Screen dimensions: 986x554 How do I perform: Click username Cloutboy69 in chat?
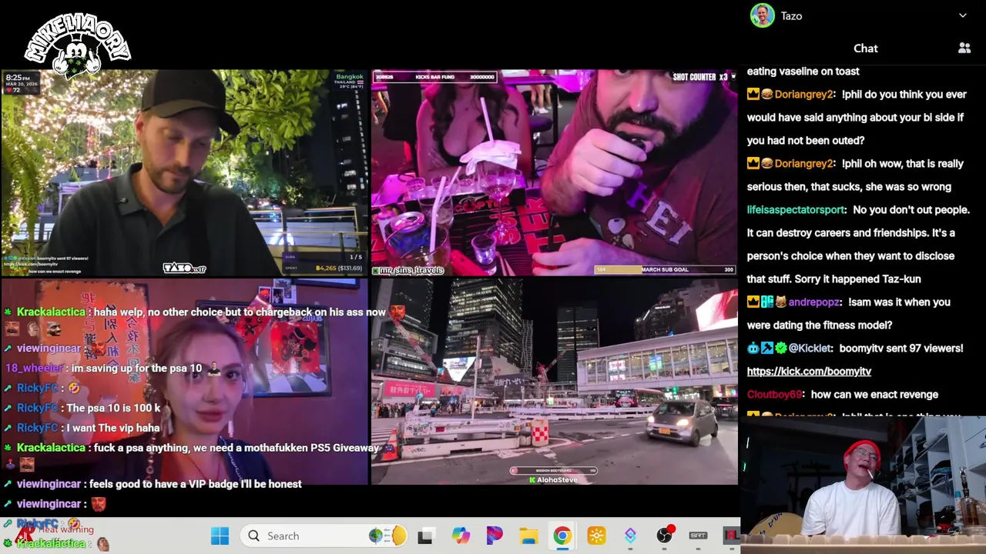[x=775, y=394]
